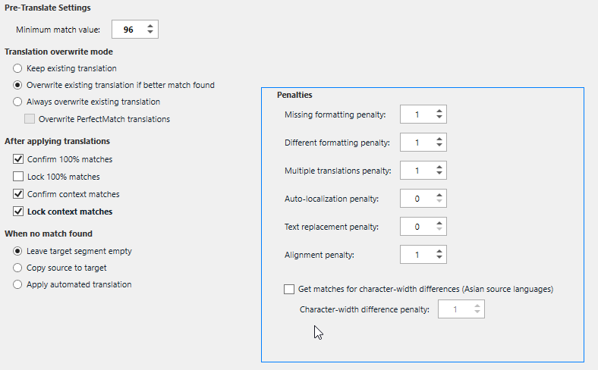Click the When no match found heading
This screenshot has width=598, height=370.
click(49, 234)
